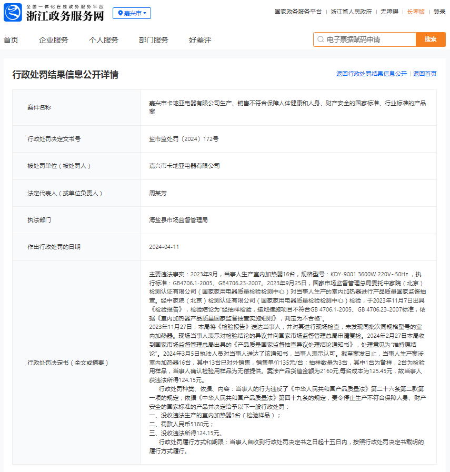Screen dimensions: 450x472
Task: Click the date value 2024-04-11
Action: (x=164, y=247)
